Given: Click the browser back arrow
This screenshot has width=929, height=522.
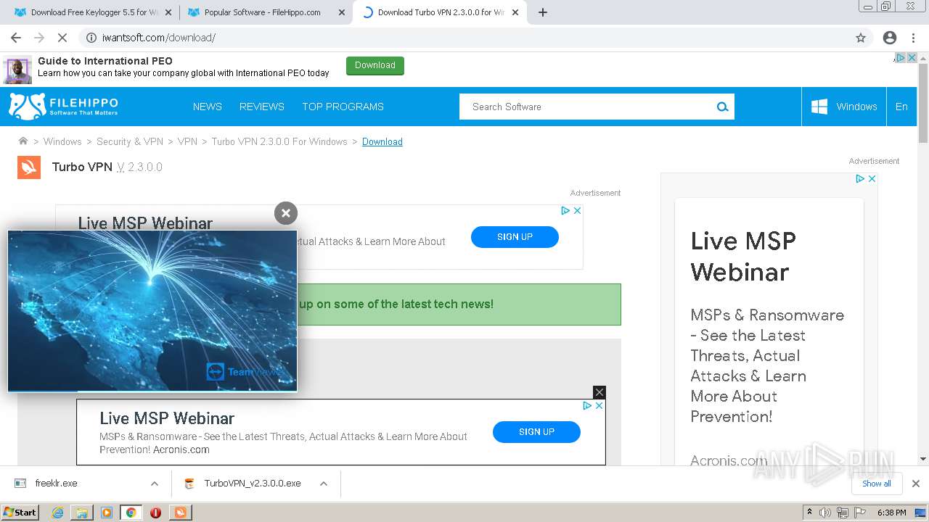Looking at the screenshot, I should (x=16, y=38).
